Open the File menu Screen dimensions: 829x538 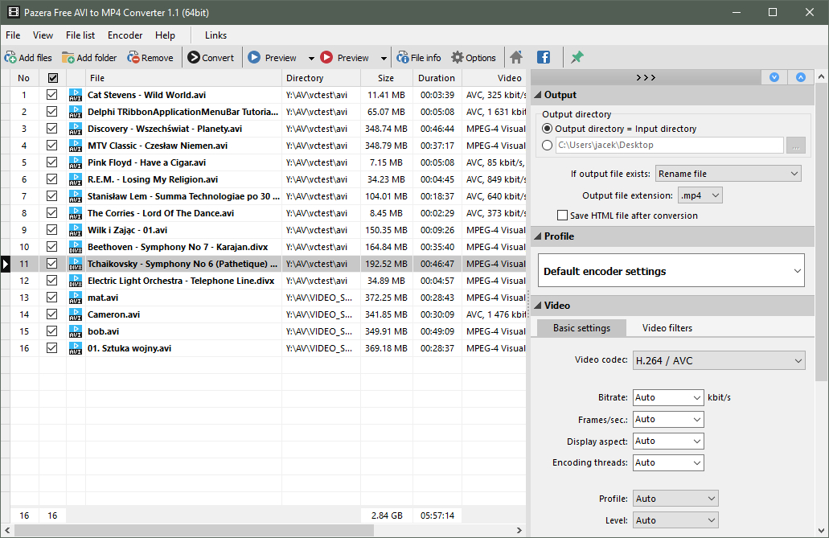coord(13,35)
